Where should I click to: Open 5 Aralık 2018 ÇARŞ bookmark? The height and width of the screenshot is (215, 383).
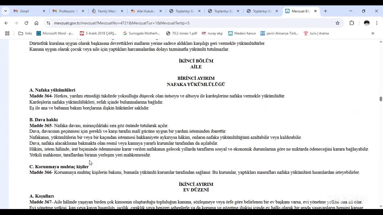click(98, 33)
